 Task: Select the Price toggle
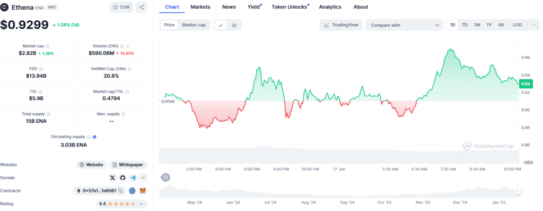pyautogui.click(x=169, y=25)
